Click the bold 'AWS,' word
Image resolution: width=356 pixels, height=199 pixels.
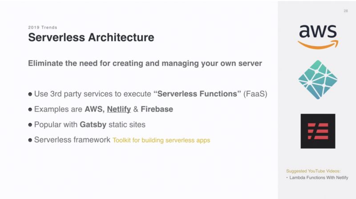(94, 109)
